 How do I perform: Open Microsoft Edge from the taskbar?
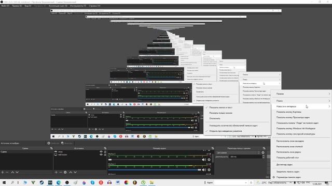[x=59, y=182]
